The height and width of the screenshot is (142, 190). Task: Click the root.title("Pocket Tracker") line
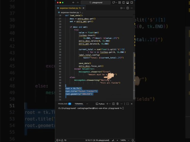tap(81, 91)
